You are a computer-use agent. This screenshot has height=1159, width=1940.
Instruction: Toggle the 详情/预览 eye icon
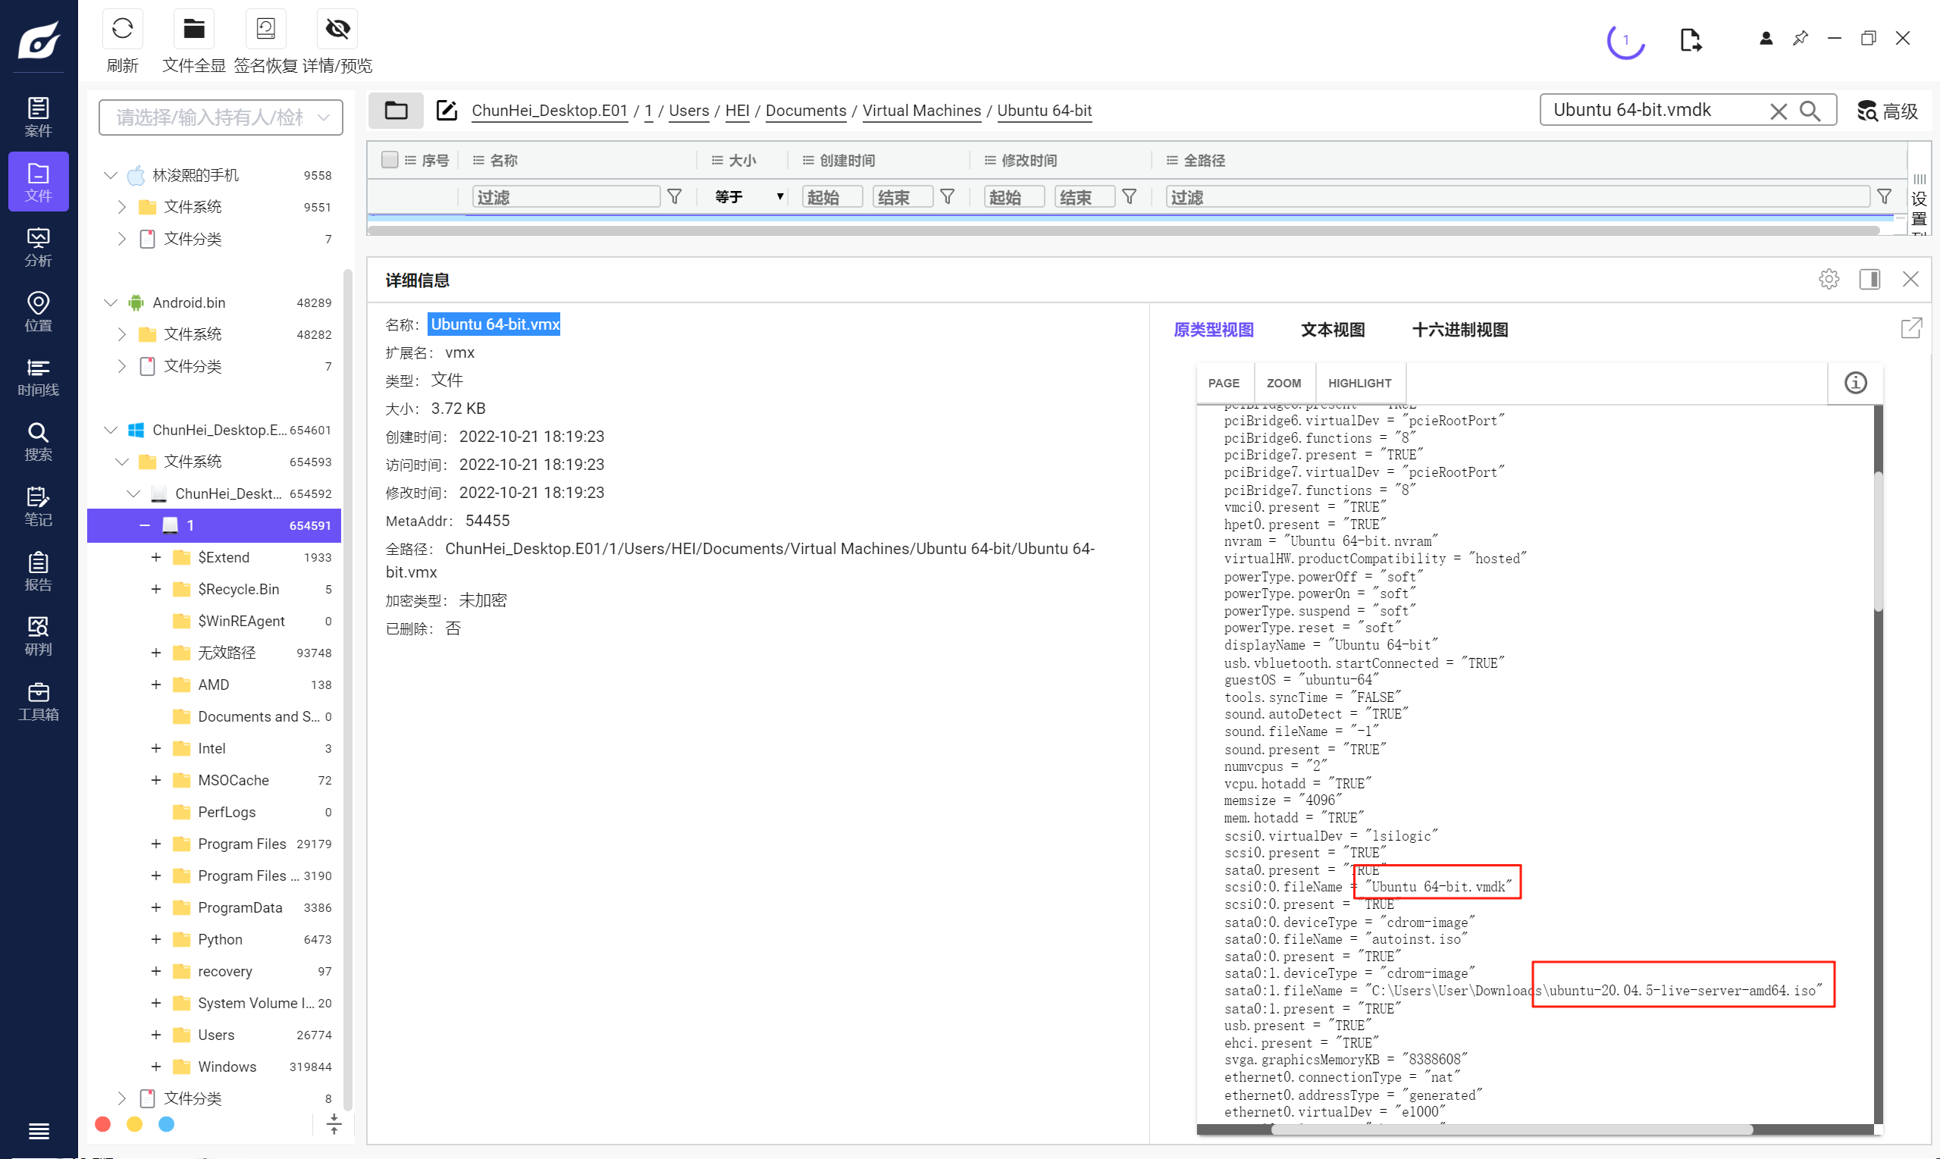(337, 29)
